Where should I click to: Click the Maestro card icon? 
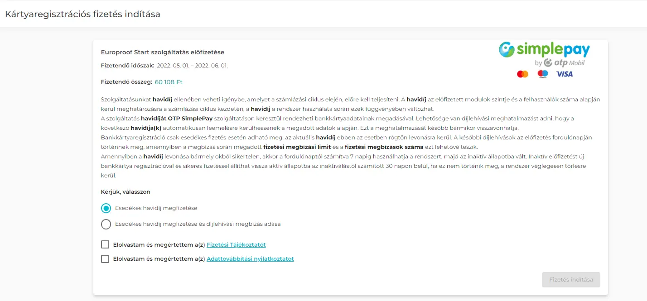tap(542, 74)
